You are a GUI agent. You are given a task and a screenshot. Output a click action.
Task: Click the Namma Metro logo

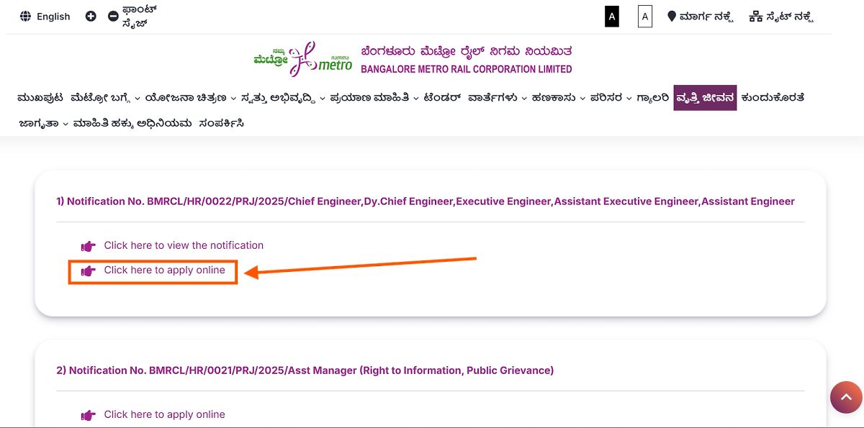(x=302, y=60)
